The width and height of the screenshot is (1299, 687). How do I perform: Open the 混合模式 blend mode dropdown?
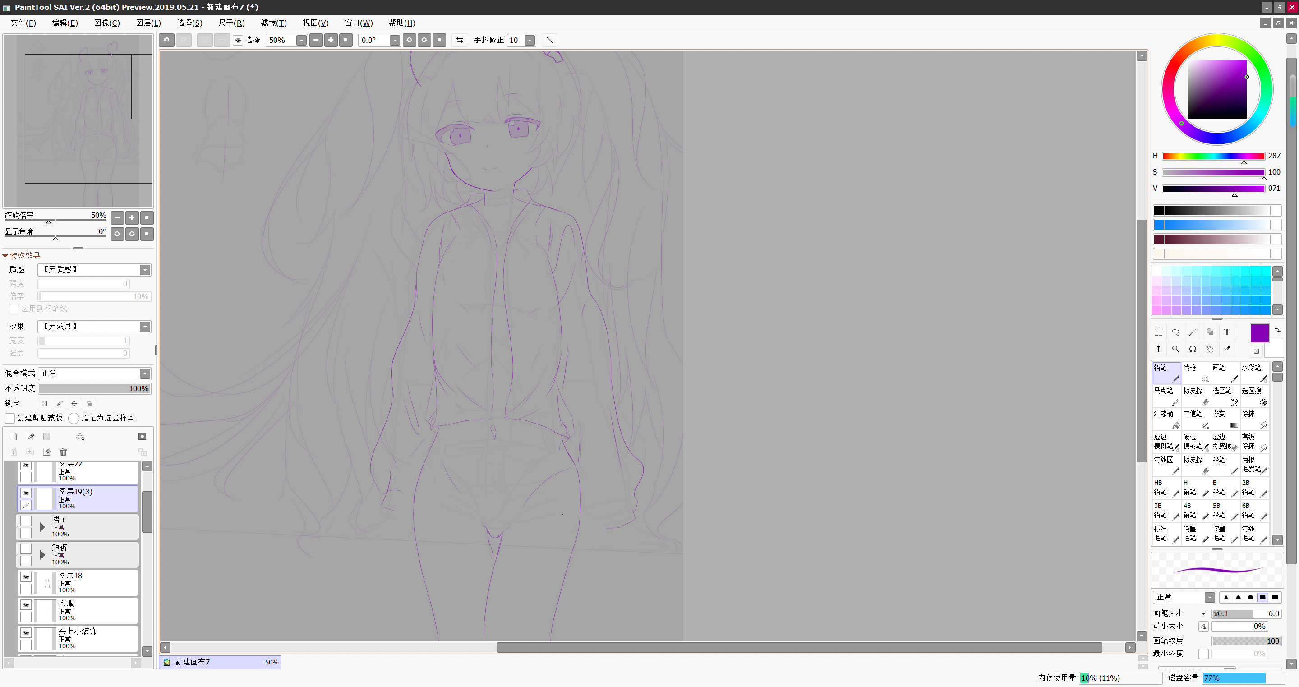click(x=95, y=374)
